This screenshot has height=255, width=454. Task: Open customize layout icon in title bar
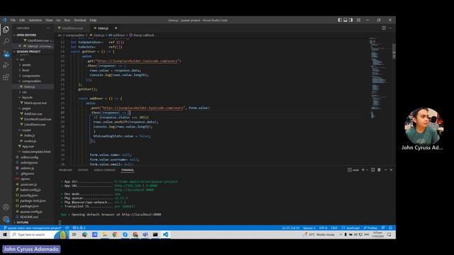(x=358, y=20)
